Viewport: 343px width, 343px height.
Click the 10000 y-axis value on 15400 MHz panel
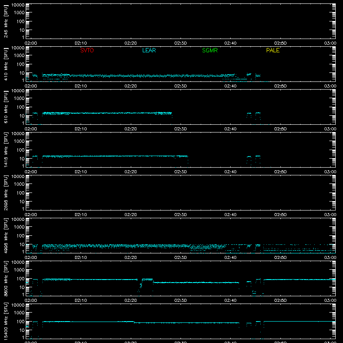pyautogui.click(x=18, y=305)
